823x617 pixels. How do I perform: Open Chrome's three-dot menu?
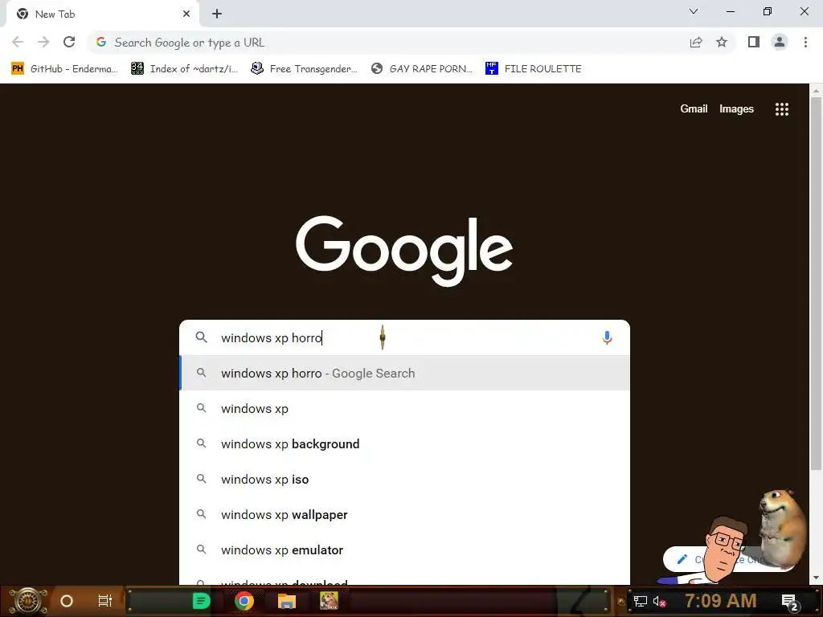coord(805,42)
